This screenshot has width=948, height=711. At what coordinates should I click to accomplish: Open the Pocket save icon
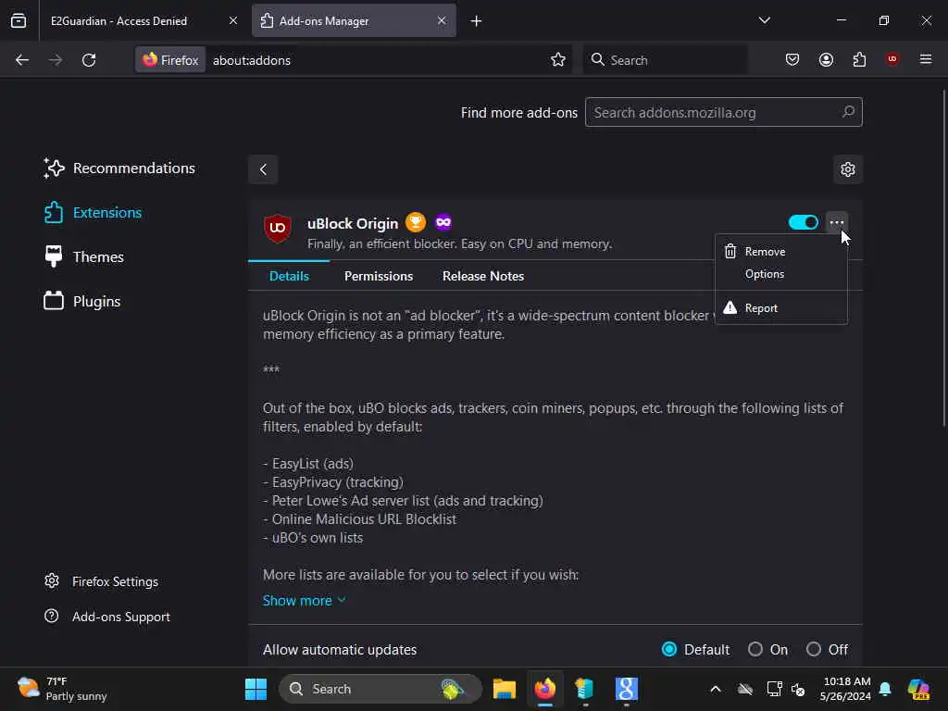pos(792,60)
